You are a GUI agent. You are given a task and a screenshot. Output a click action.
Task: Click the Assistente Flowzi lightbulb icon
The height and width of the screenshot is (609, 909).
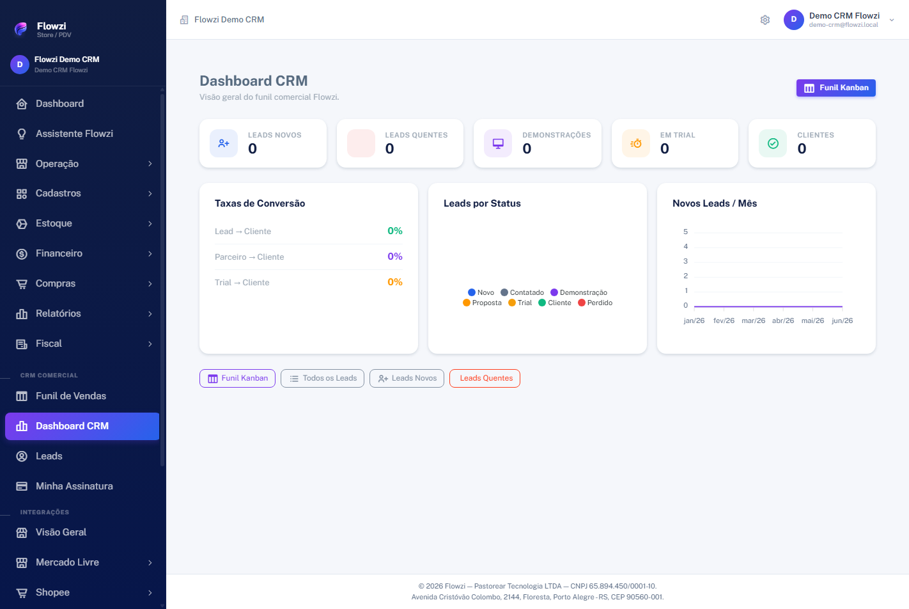(22, 134)
